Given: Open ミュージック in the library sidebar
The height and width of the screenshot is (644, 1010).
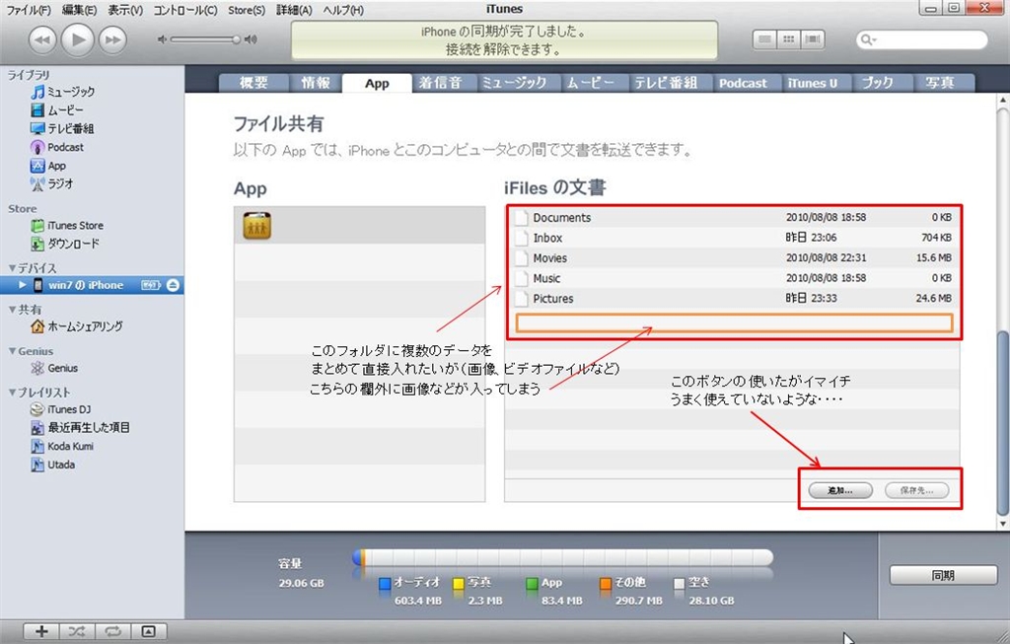Looking at the screenshot, I should click(63, 92).
